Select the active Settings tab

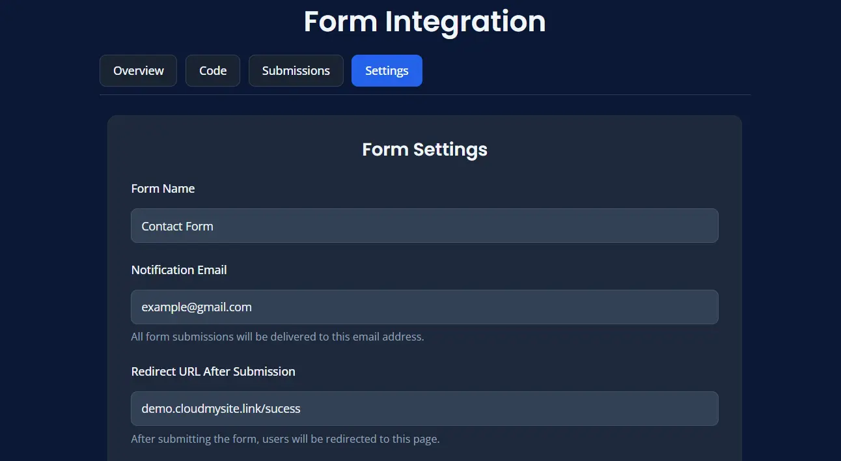[387, 71]
